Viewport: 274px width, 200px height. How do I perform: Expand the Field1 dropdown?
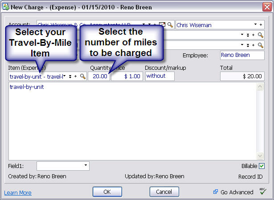click(86, 166)
